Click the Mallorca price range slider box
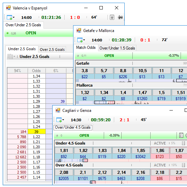 (x=104, y=102)
